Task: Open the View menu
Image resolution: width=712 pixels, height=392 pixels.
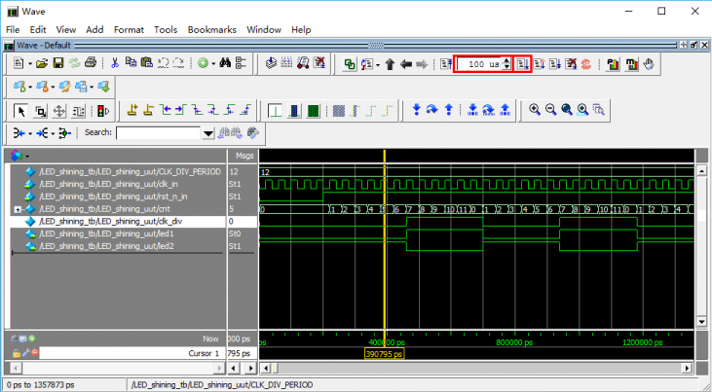Action: point(66,30)
